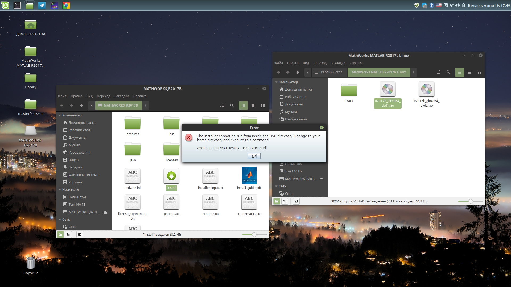Open the volume control in the system tray

point(457,5)
